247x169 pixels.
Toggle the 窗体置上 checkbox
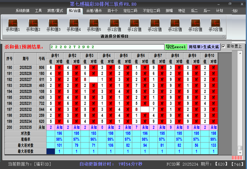click(223, 46)
